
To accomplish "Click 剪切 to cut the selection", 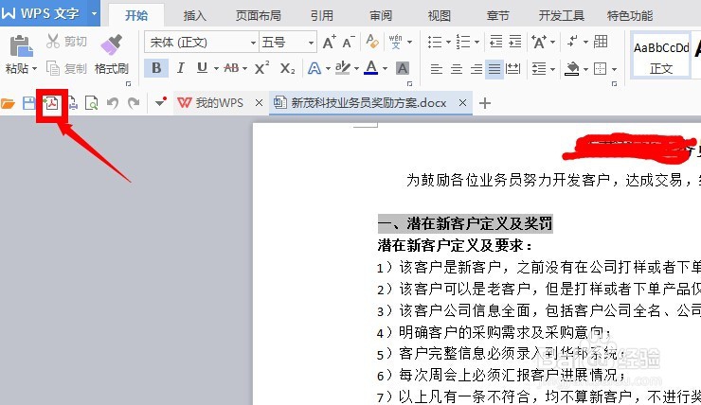I will 66,42.
